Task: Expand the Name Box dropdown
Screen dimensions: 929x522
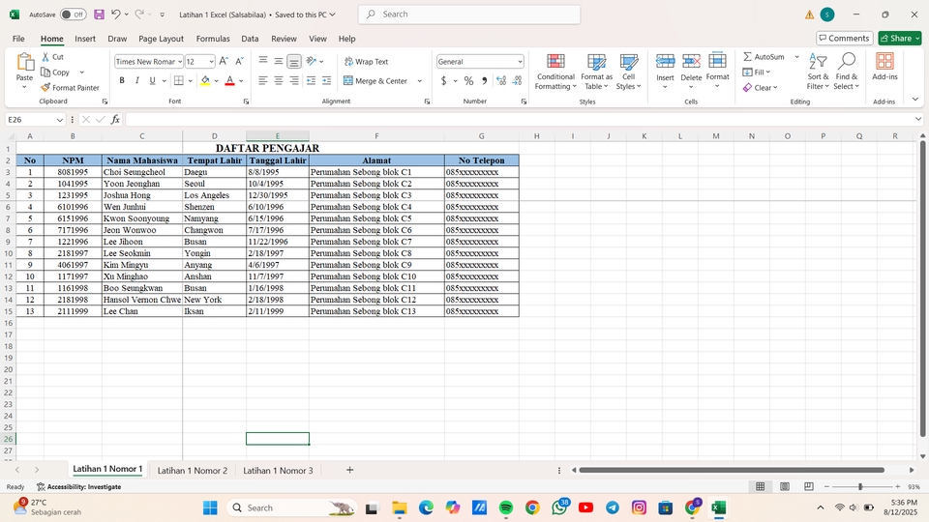Action: (x=59, y=120)
